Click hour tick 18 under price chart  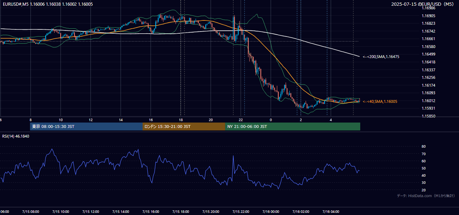[181, 120]
